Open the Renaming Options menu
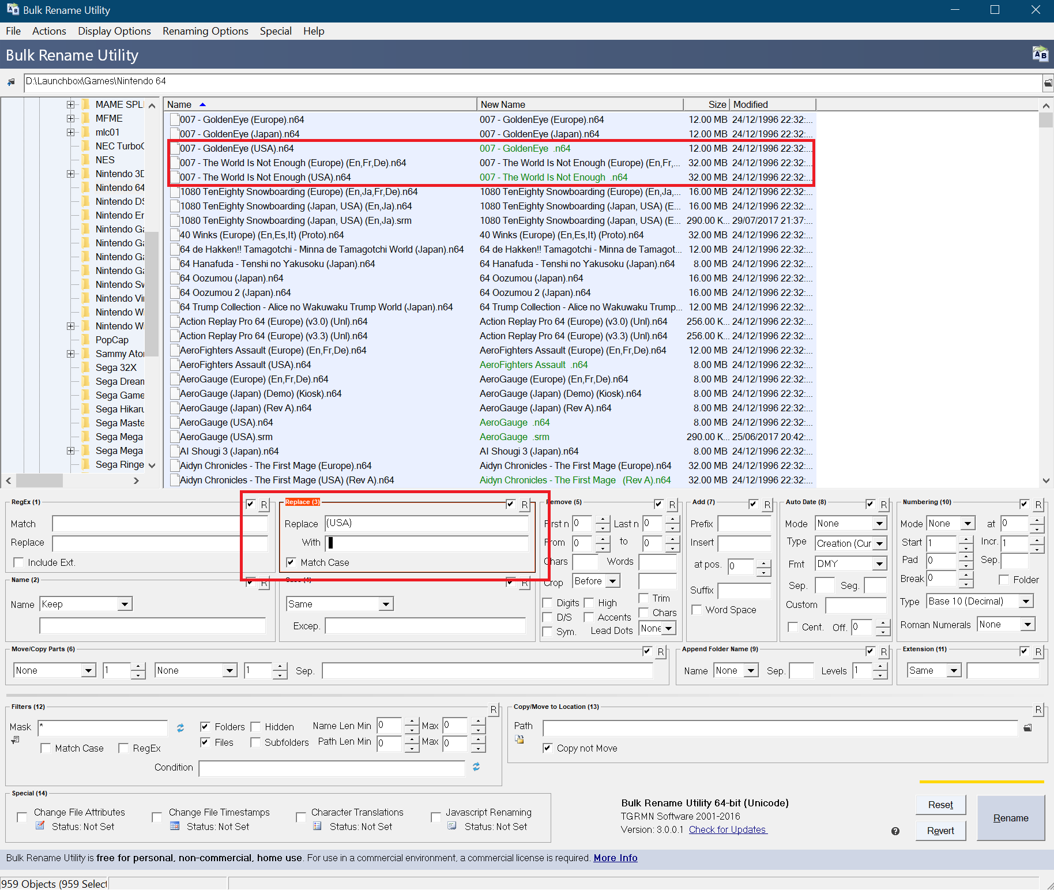Viewport: 1054px width, 890px height. click(205, 31)
